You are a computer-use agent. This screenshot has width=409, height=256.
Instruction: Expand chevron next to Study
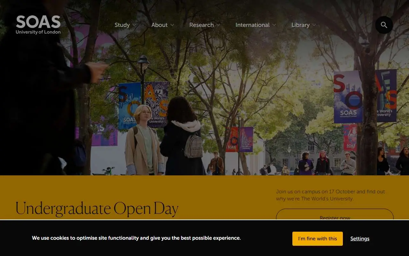coord(134,25)
